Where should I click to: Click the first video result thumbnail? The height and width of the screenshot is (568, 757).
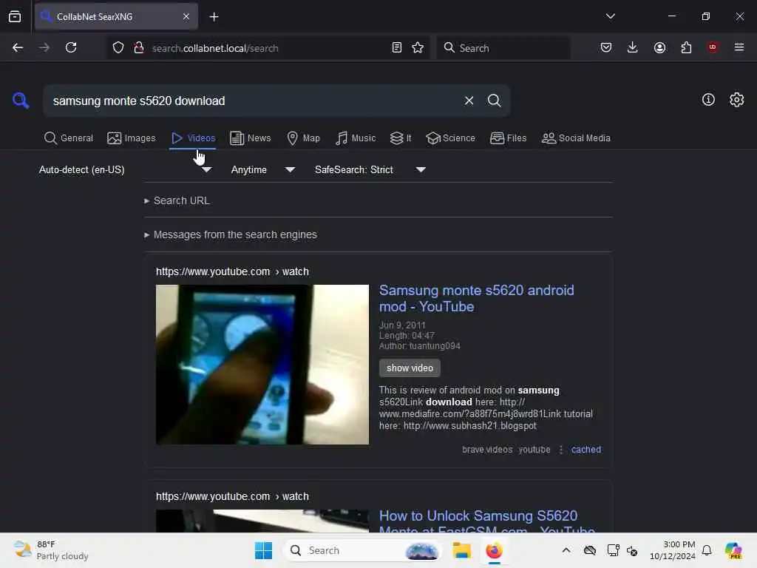(x=262, y=364)
